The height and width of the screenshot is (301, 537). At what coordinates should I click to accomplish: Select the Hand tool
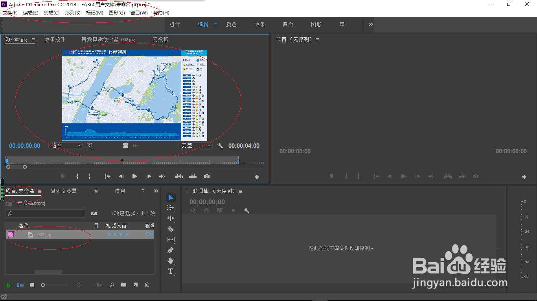click(x=171, y=261)
